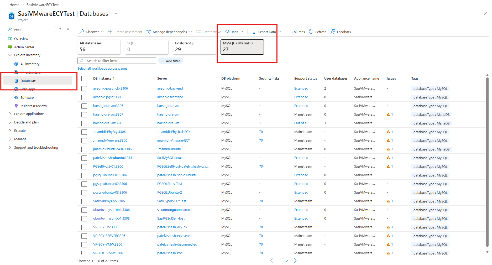Collapse the Explore inventory section
Image resolution: width=492 pixels, height=265 pixels.
(x=10, y=55)
